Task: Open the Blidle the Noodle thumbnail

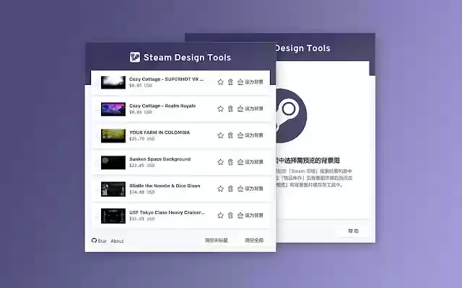Action: coord(113,189)
